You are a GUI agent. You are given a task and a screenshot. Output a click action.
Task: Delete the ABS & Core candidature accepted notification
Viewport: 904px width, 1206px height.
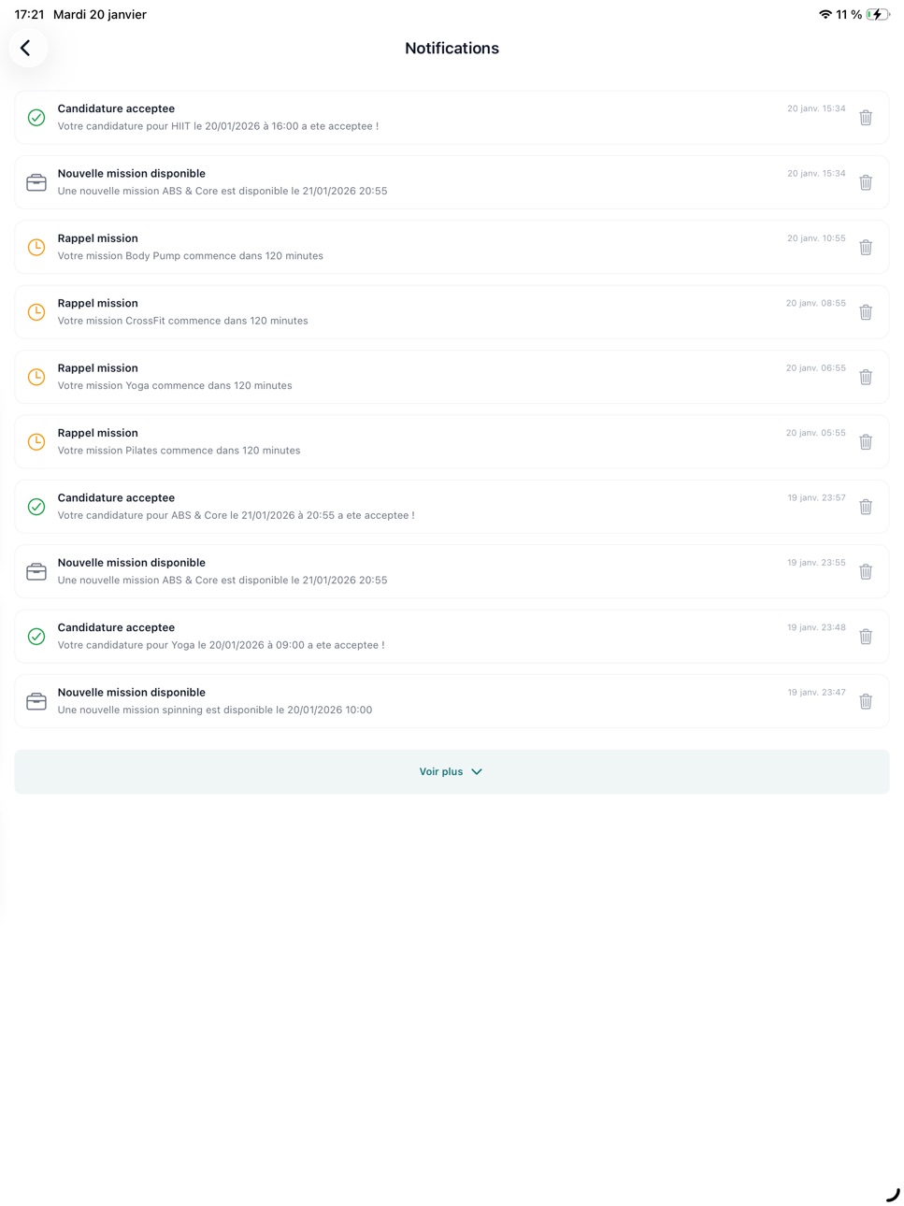(866, 507)
